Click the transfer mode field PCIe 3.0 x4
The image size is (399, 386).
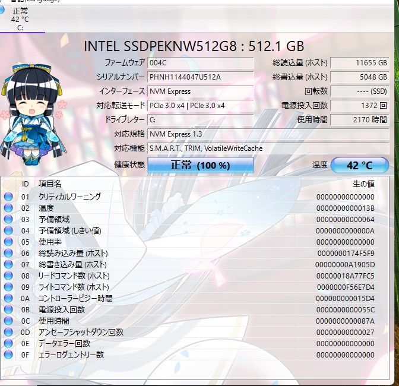click(x=201, y=106)
